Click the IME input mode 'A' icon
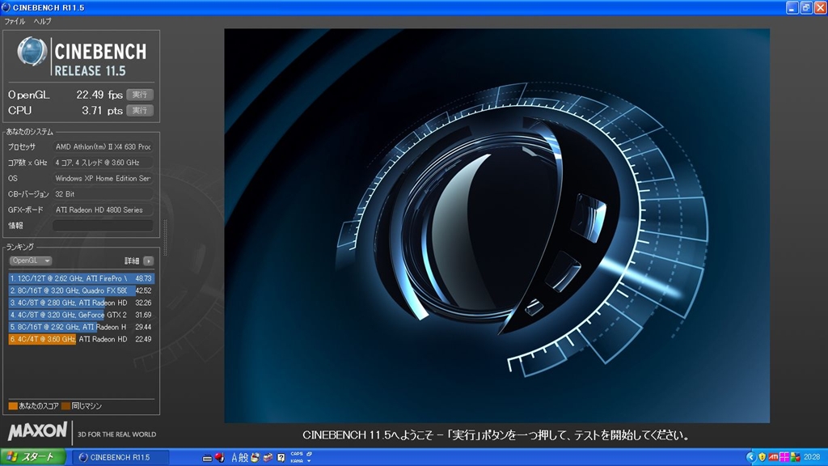The image size is (828, 466). (x=235, y=457)
